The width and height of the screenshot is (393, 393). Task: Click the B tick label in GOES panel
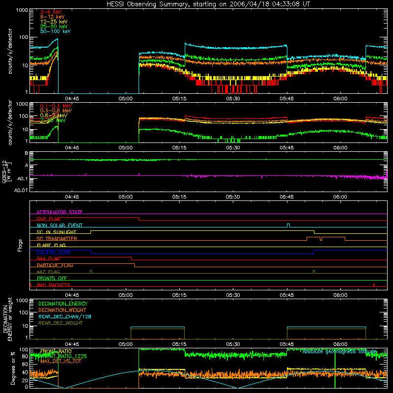click(27, 153)
